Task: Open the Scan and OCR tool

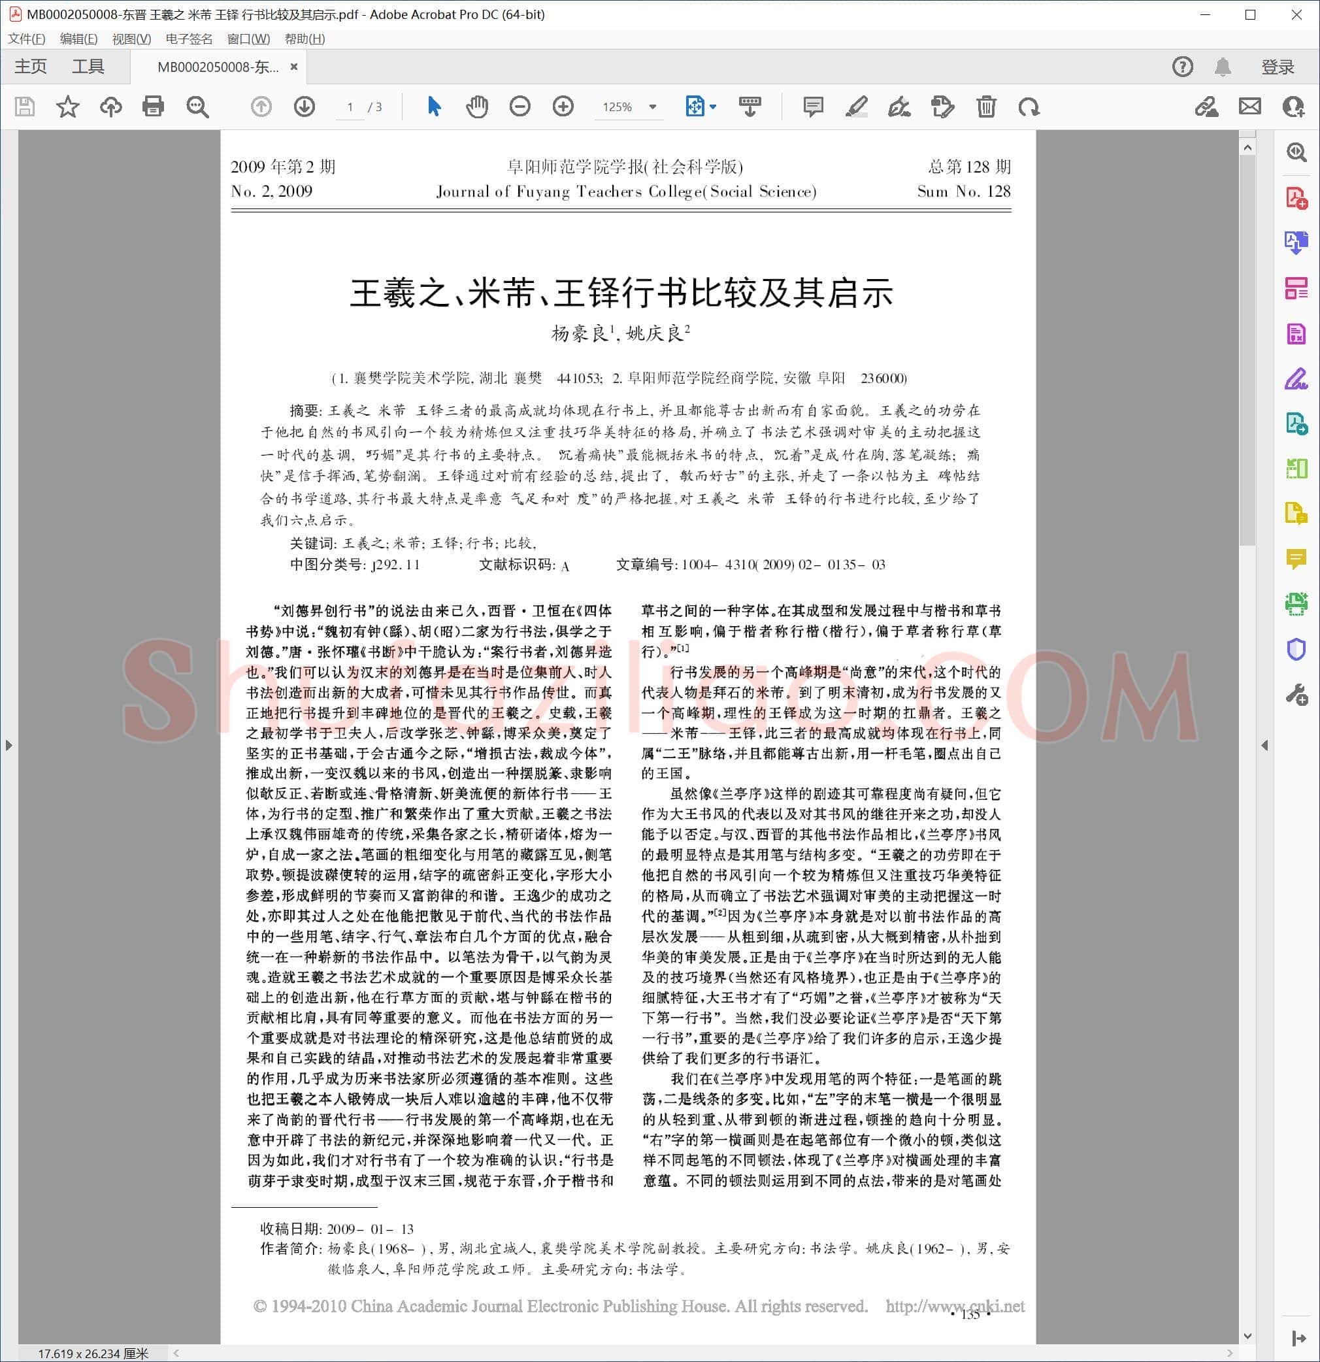Action: click(x=1296, y=604)
